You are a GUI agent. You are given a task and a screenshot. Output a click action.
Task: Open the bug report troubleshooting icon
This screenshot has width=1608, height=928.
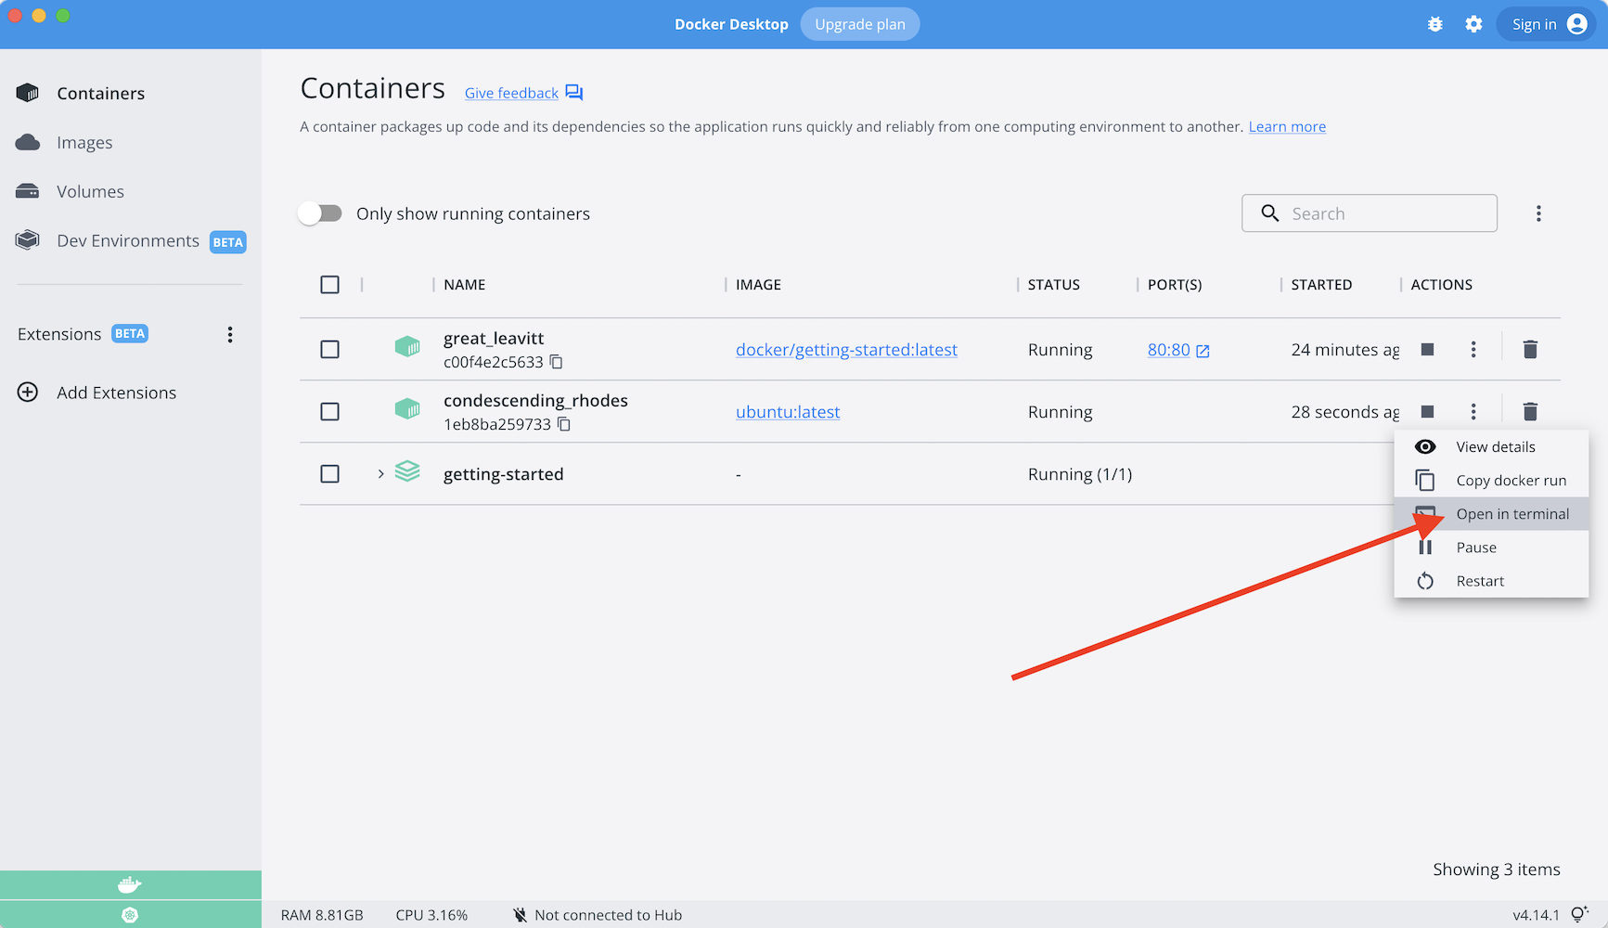click(x=1435, y=24)
